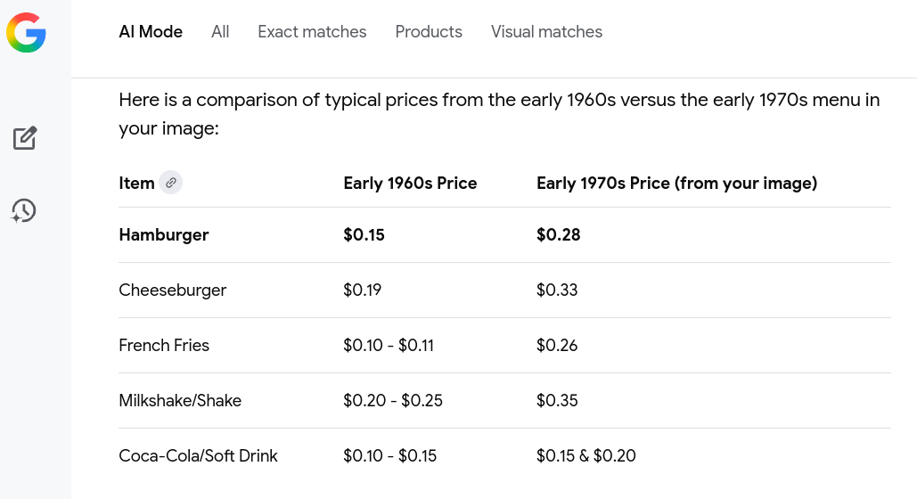Viewport: 917px width, 499px height.
Task: Click the Cheeseburger $0.19 price cell
Action: pyautogui.click(x=362, y=290)
